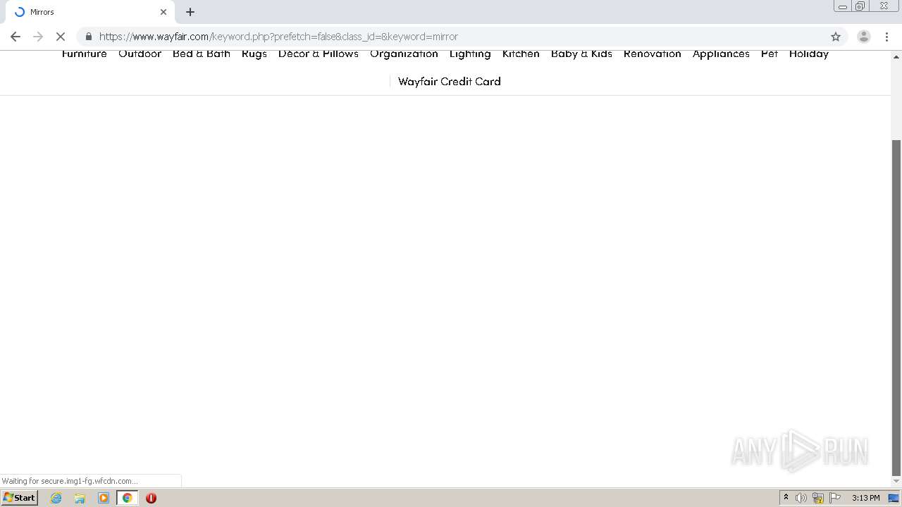Show hidden system tray icons
The image size is (902, 507).
coord(786,498)
